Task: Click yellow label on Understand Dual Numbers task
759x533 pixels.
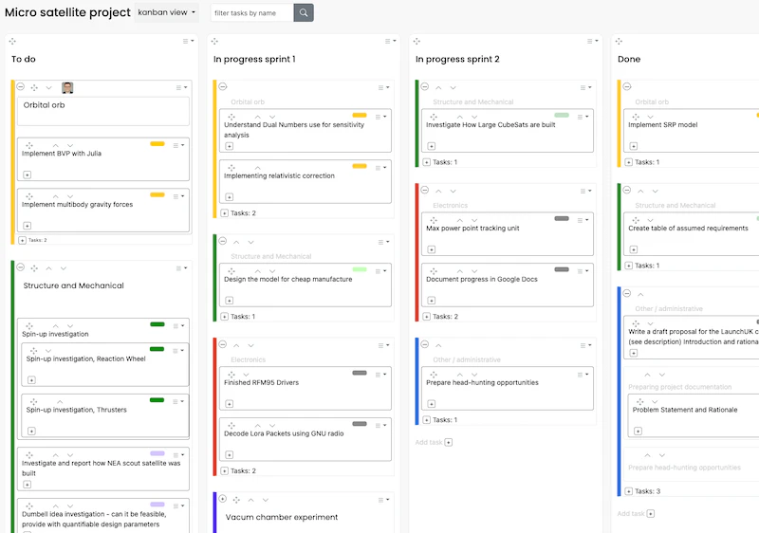Action: point(360,115)
